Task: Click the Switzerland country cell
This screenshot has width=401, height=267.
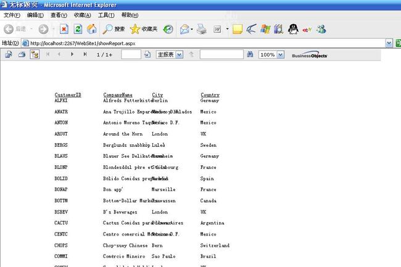Action: coord(215,245)
